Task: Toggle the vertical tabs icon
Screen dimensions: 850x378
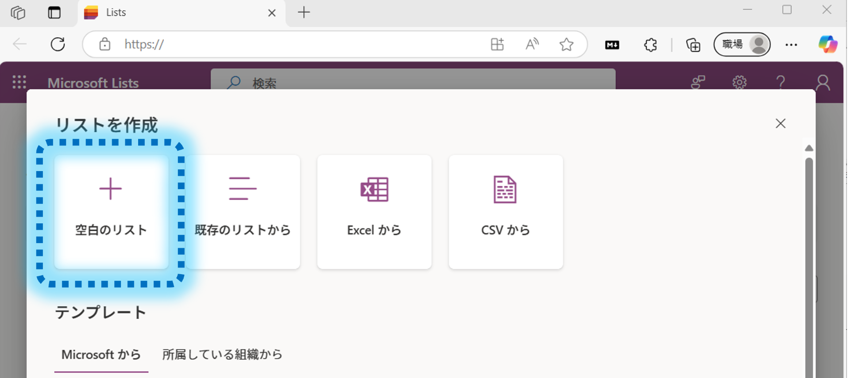Action: pyautogui.click(x=54, y=12)
